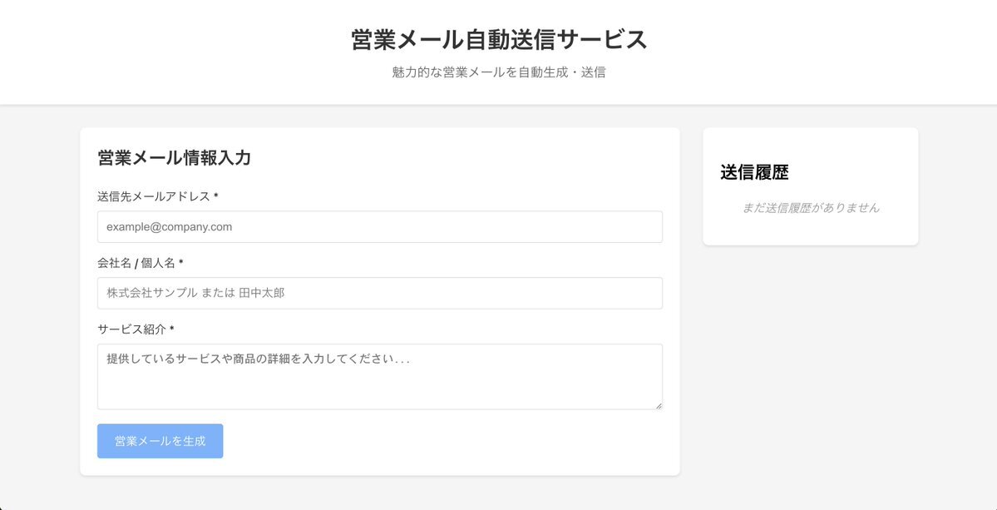Click the 営業メールを生成 button
Screen dimensions: 997x510
point(160,441)
